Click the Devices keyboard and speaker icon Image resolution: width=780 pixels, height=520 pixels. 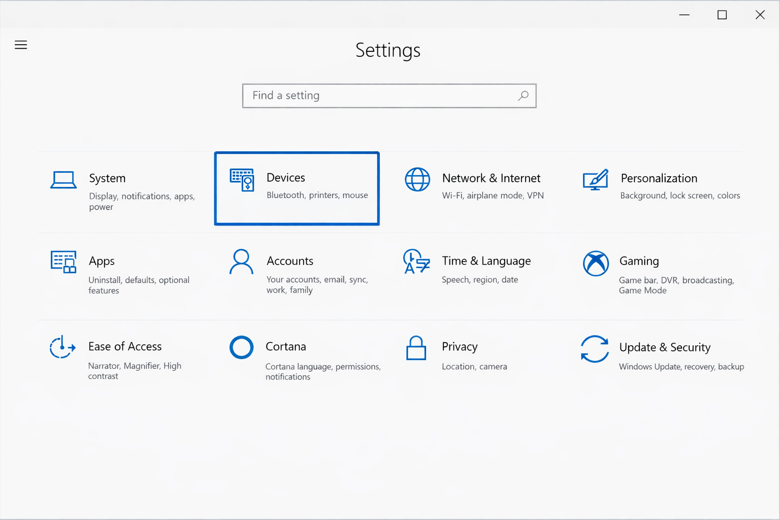pyautogui.click(x=242, y=180)
